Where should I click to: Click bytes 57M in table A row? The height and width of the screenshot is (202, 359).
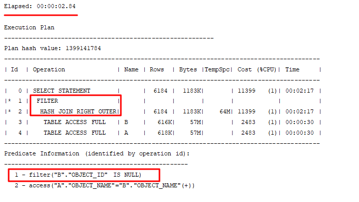point(195,133)
